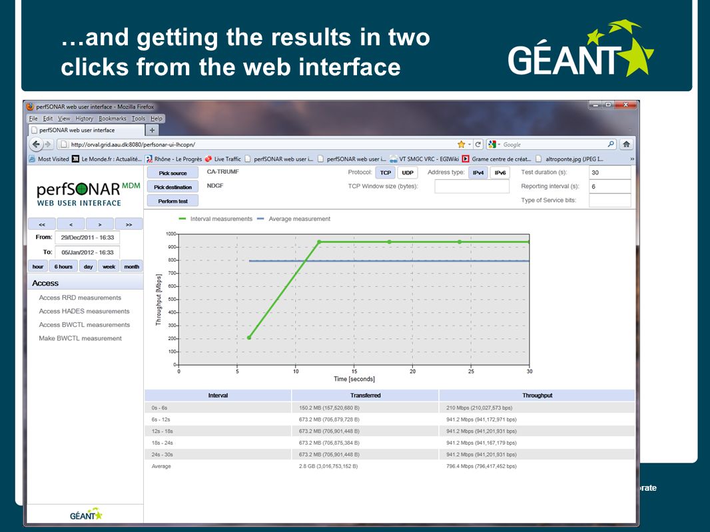Set time range to week
710x532 pixels.
coord(109,267)
